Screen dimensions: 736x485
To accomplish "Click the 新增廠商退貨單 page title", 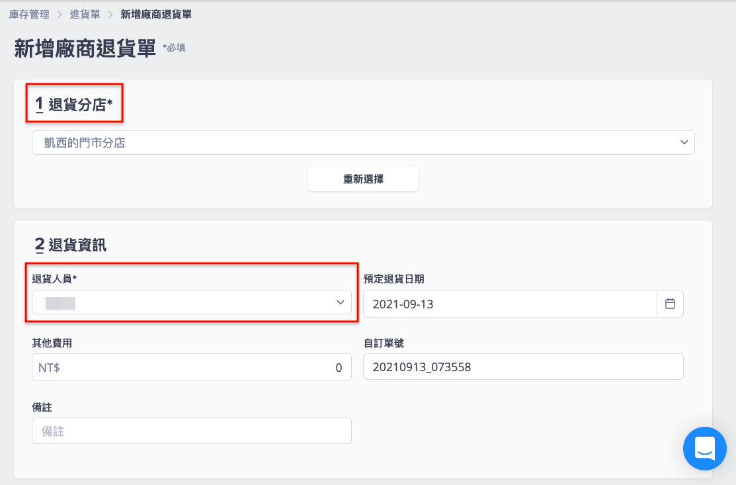I will click(x=85, y=48).
